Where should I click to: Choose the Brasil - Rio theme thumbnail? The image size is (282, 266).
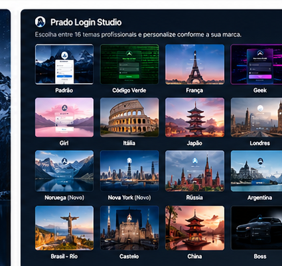[64, 228]
